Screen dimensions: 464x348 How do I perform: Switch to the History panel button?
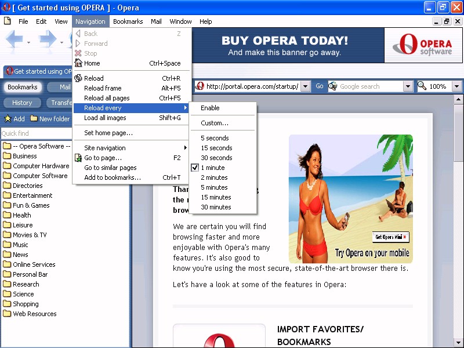coord(22,103)
